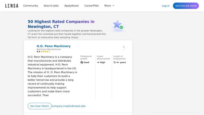The width and height of the screenshot is (204, 115).
Task: Go to Search Jobs
Action: (51, 6)
